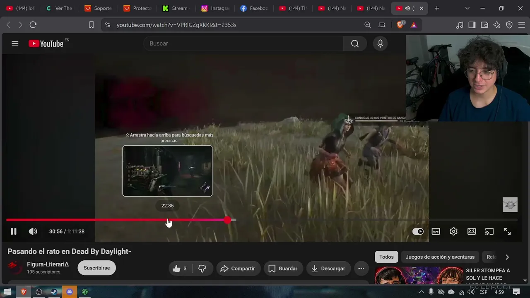Open more actions three-dot menu
This screenshot has width=530, height=298.
[x=361, y=269]
